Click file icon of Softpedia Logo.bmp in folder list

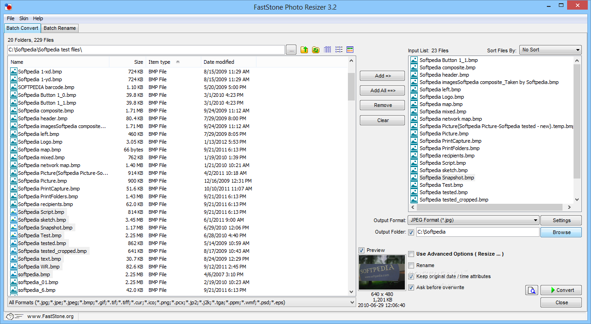pos(13,142)
